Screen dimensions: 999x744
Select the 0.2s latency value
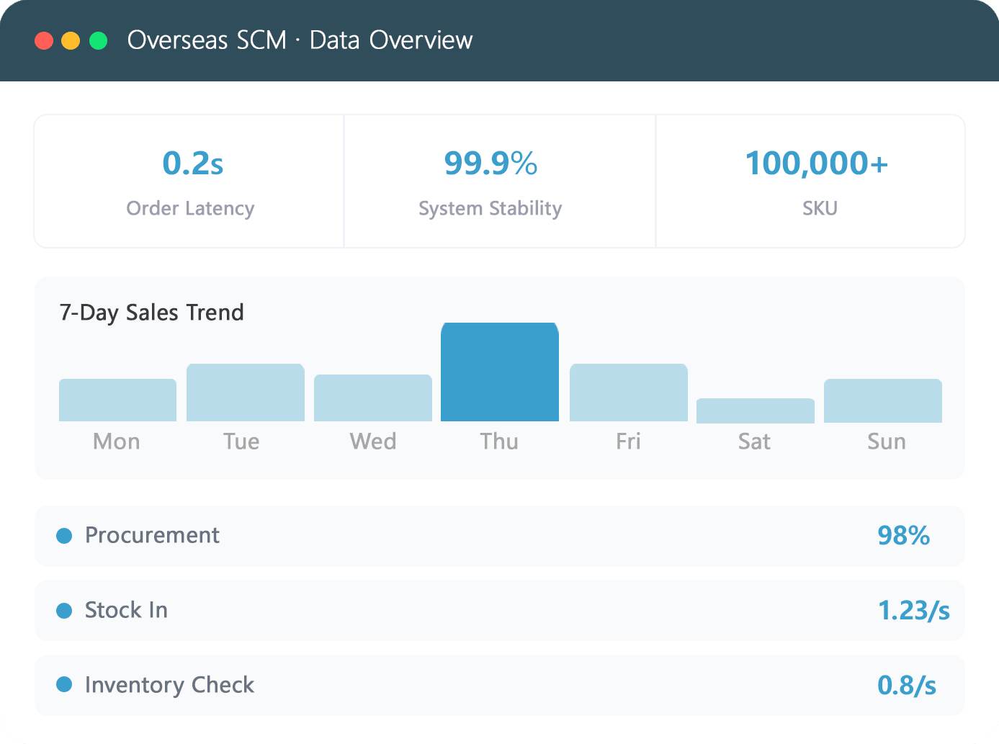(x=193, y=163)
